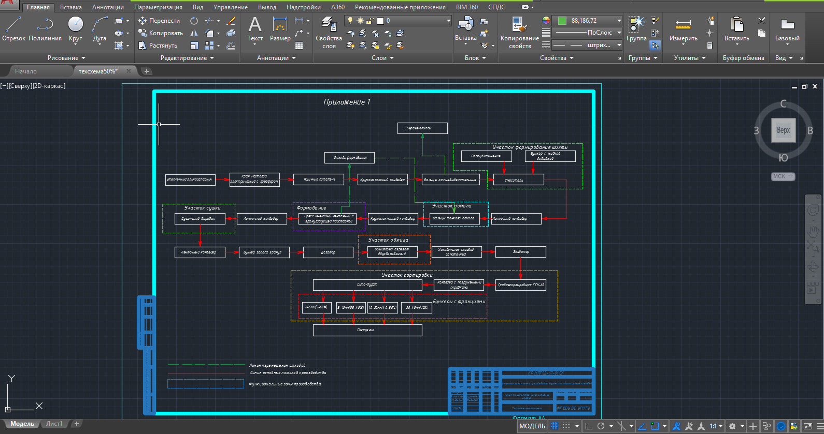Toggle grid display in status bar

click(555, 426)
